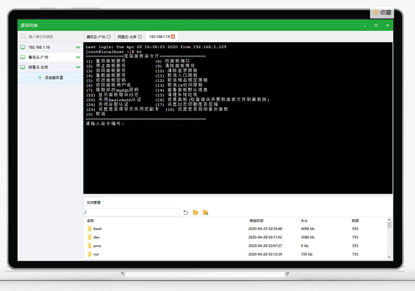Click terminal option (14) 查看面板默认信息

tap(182, 90)
